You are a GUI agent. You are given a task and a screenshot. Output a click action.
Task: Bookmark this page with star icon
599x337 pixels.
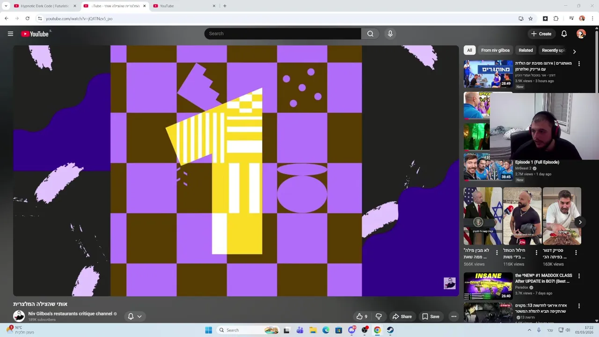(x=531, y=19)
